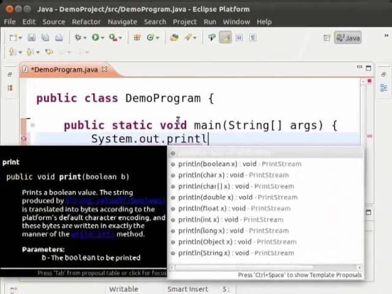
Task: Click the left sidebar Restore icon
Action: click(x=10, y=75)
